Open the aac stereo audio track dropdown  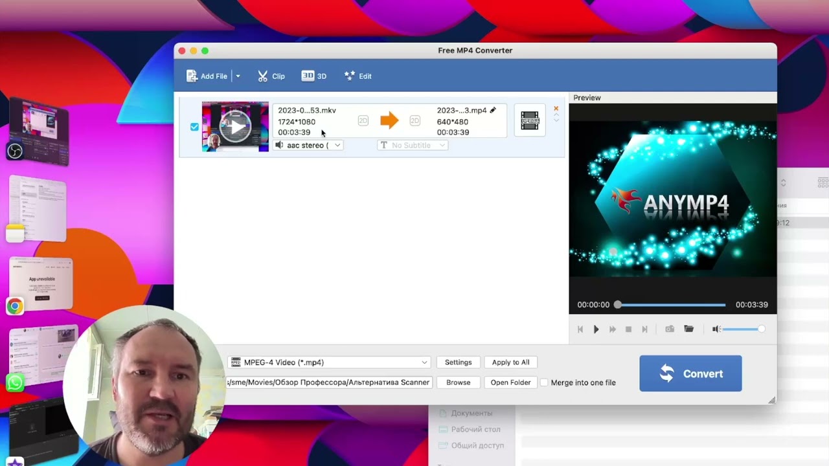308,146
